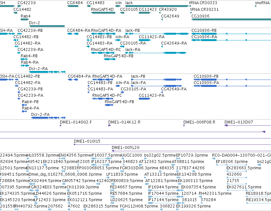Viewport: 271px width, 211px height.
Task: Click the lack gene label
Action: [129, 3]
